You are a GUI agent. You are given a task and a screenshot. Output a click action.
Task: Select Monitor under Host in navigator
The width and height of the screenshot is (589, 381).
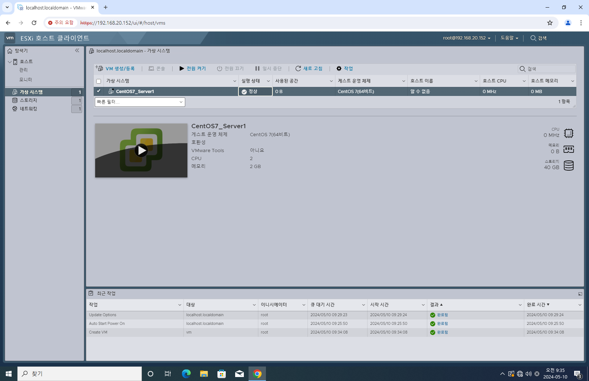[26, 79]
